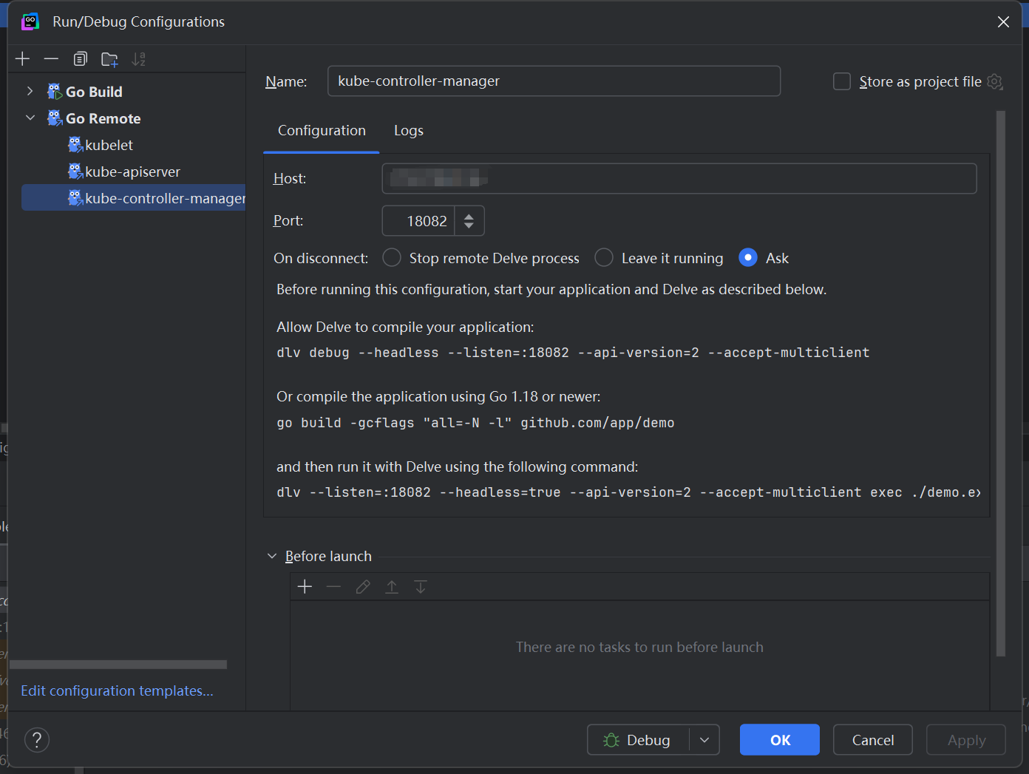The image size is (1029, 774).
Task: Click the right panel vertical scrollbar
Action: pyautogui.click(x=1001, y=384)
